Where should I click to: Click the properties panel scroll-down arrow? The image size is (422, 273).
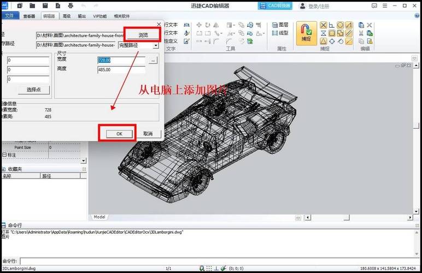point(84,161)
